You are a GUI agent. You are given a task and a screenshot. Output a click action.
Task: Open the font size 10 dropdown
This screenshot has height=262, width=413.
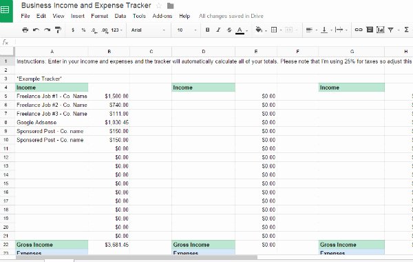point(187,30)
